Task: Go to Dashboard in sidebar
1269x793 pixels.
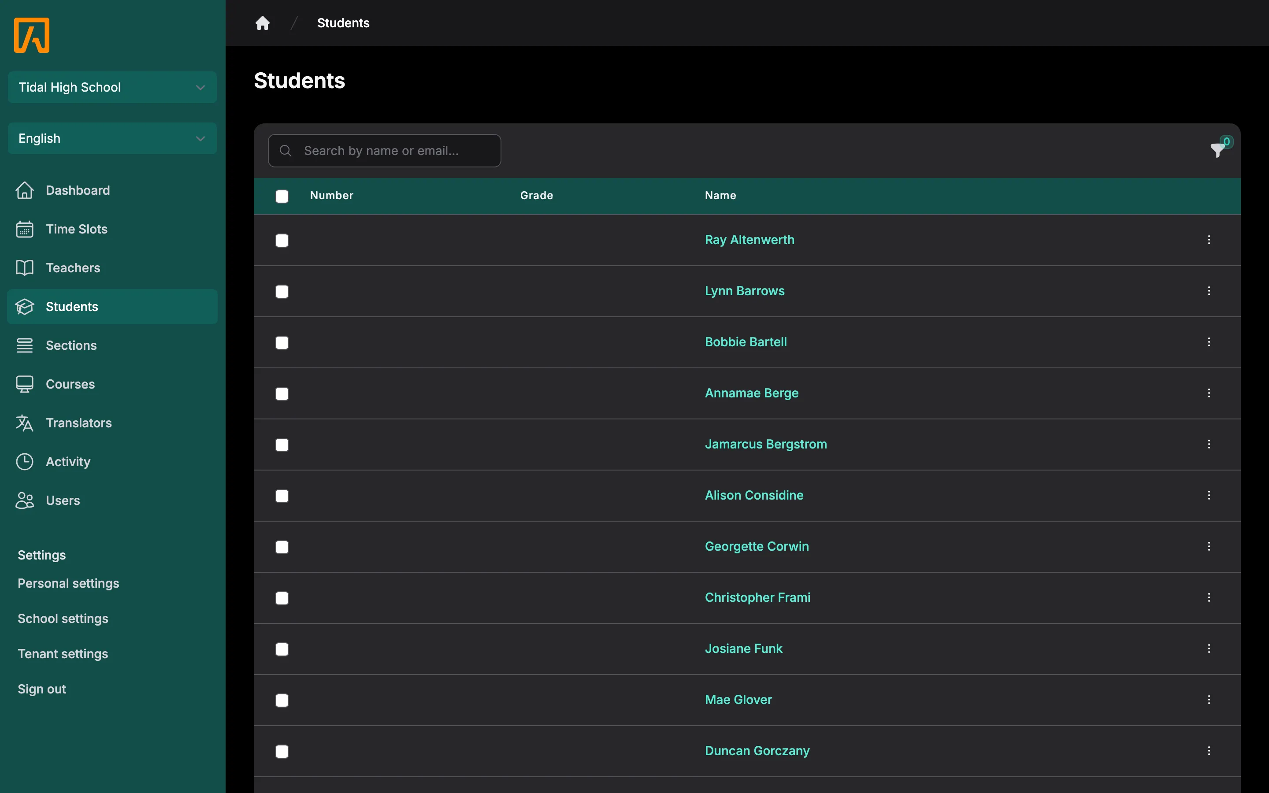Action: point(112,190)
